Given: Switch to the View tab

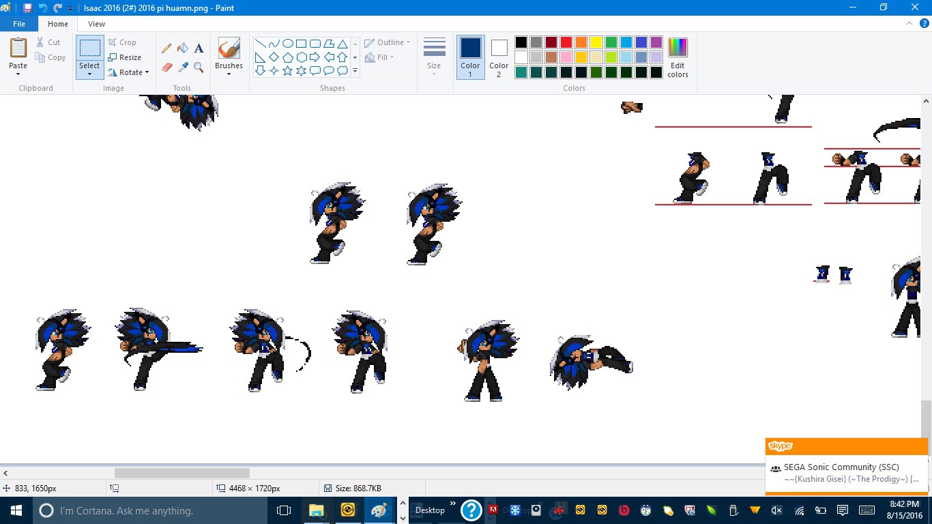Looking at the screenshot, I should (x=96, y=24).
